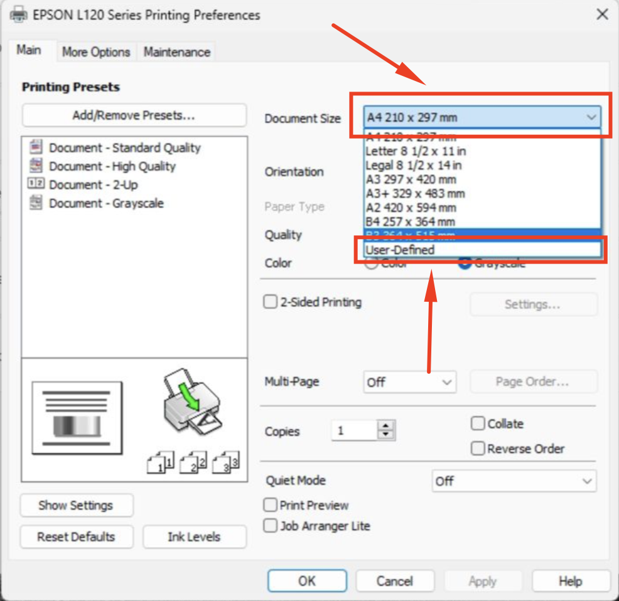This screenshot has width=619, height=601.
Task: Click the Add/Remove Presets button
Action: pyautogui.click(x=134, y=115)
